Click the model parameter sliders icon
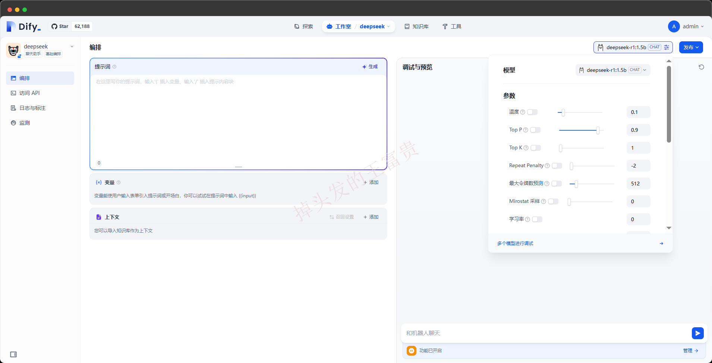This screenshot has height=363, width=712. point(667,47)
